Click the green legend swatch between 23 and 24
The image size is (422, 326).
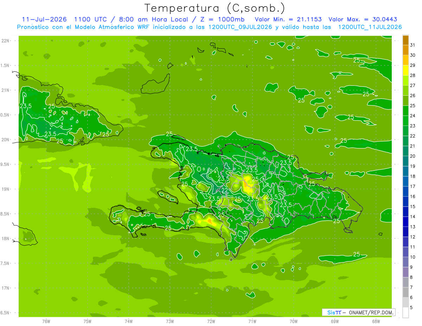click(x=405, y=121)
